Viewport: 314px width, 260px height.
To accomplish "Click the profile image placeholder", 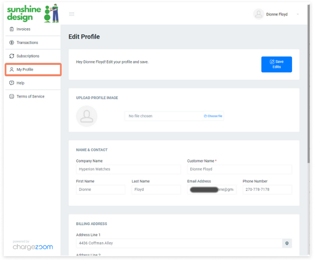I will point(86,116).
